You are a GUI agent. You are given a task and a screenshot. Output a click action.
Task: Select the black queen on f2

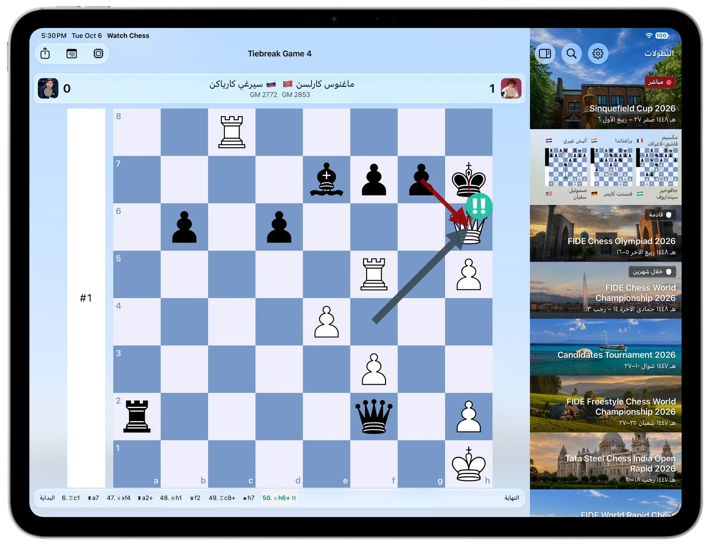[x=374, y=416]
